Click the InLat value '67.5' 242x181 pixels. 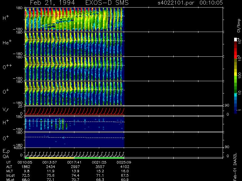(x=125, y=175)
